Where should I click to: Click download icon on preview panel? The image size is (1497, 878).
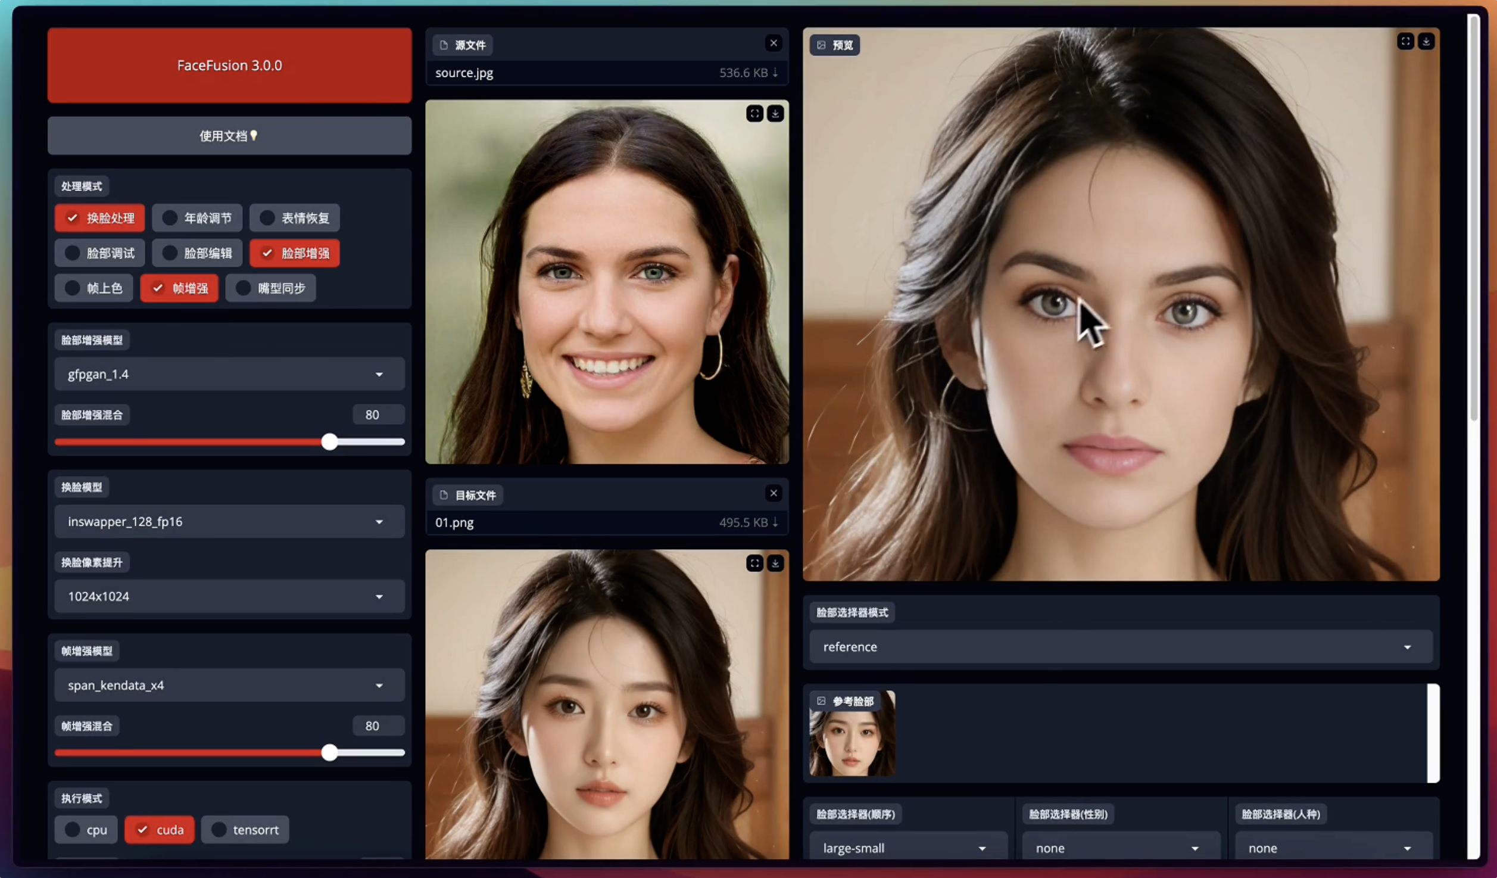pyautogui.click(x=1426, y=41)
